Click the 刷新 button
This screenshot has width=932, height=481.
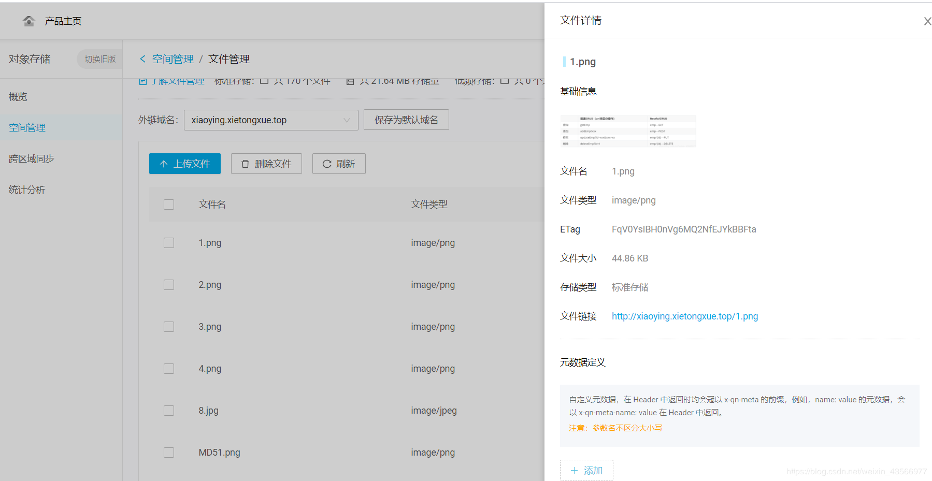tap(339, 164)
